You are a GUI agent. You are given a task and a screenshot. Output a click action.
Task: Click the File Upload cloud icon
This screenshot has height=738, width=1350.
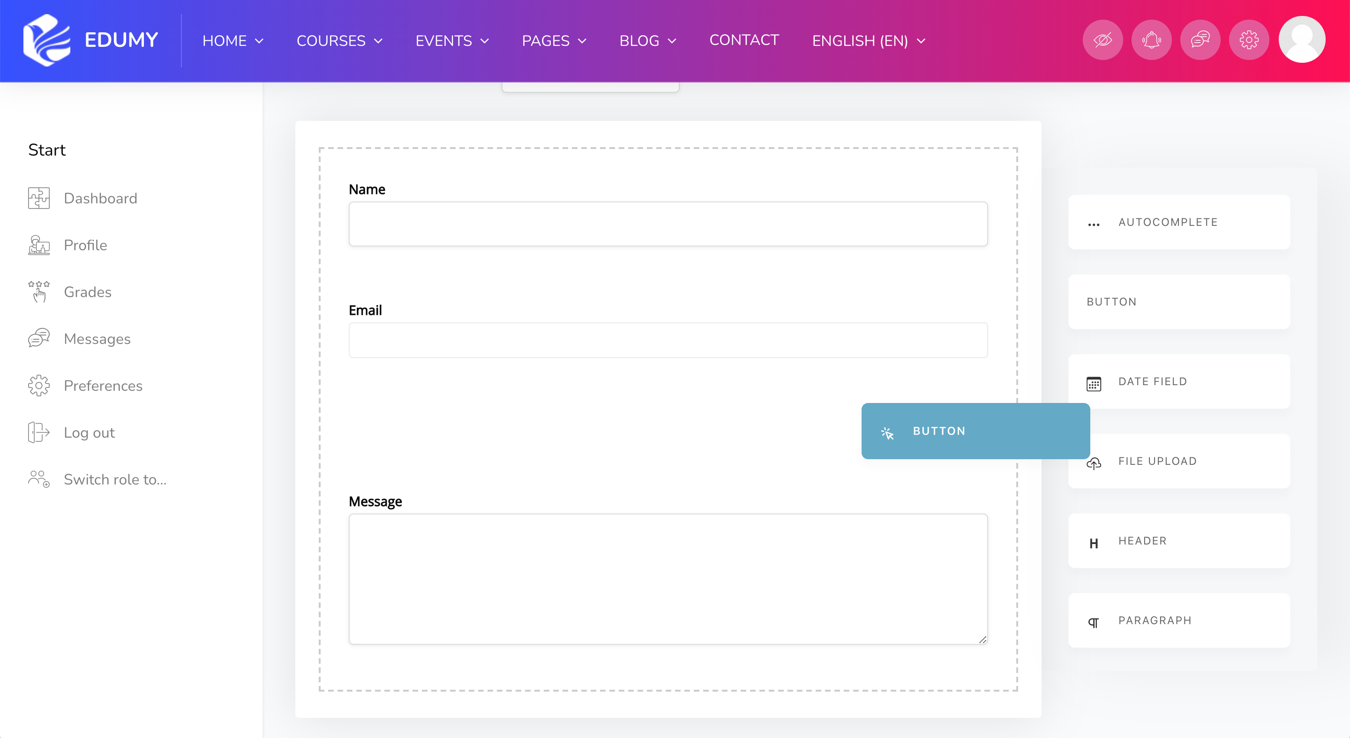tap(1094, 463)
